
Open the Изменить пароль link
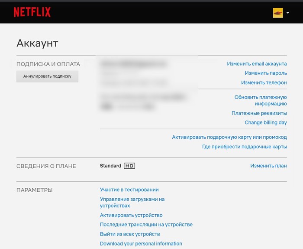[x=266, y=73]
